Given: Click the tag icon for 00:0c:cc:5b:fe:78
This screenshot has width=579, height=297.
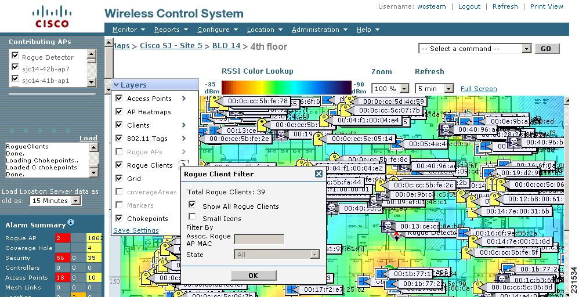Looking at the screenshot, I should click(215, 102).
